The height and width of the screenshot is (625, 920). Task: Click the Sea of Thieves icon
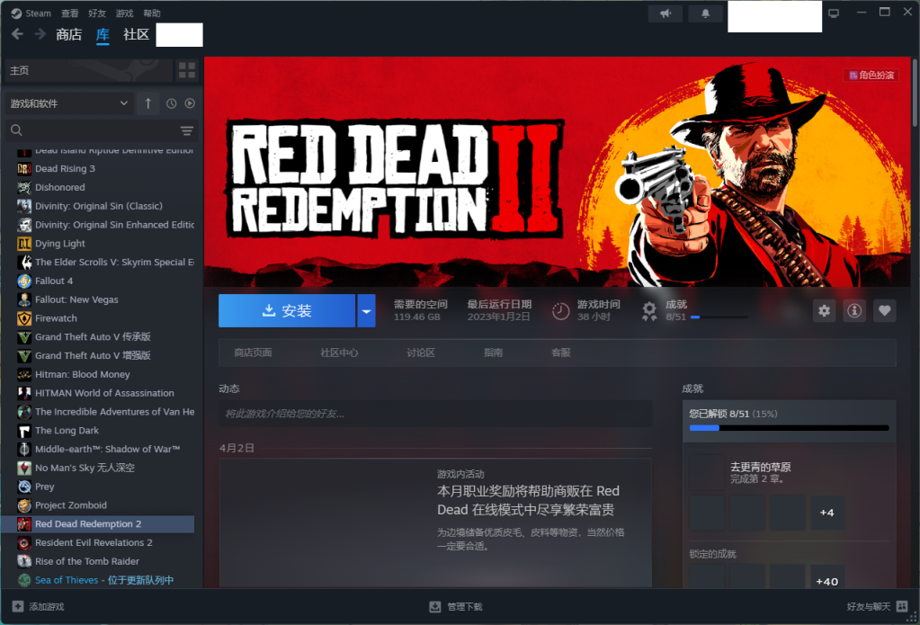(24, 580)
